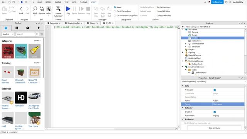Viewport: 247px width, 139px height.
Task: Pick the Minecraft Grass Block model
Action: [21, 72]
